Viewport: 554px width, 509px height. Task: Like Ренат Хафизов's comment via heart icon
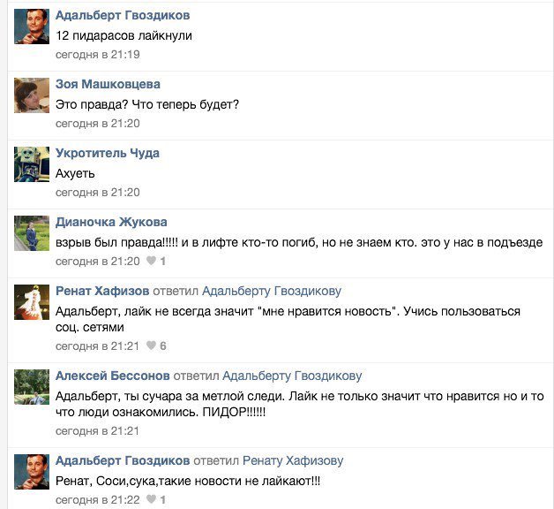click(x=151, y=346)
